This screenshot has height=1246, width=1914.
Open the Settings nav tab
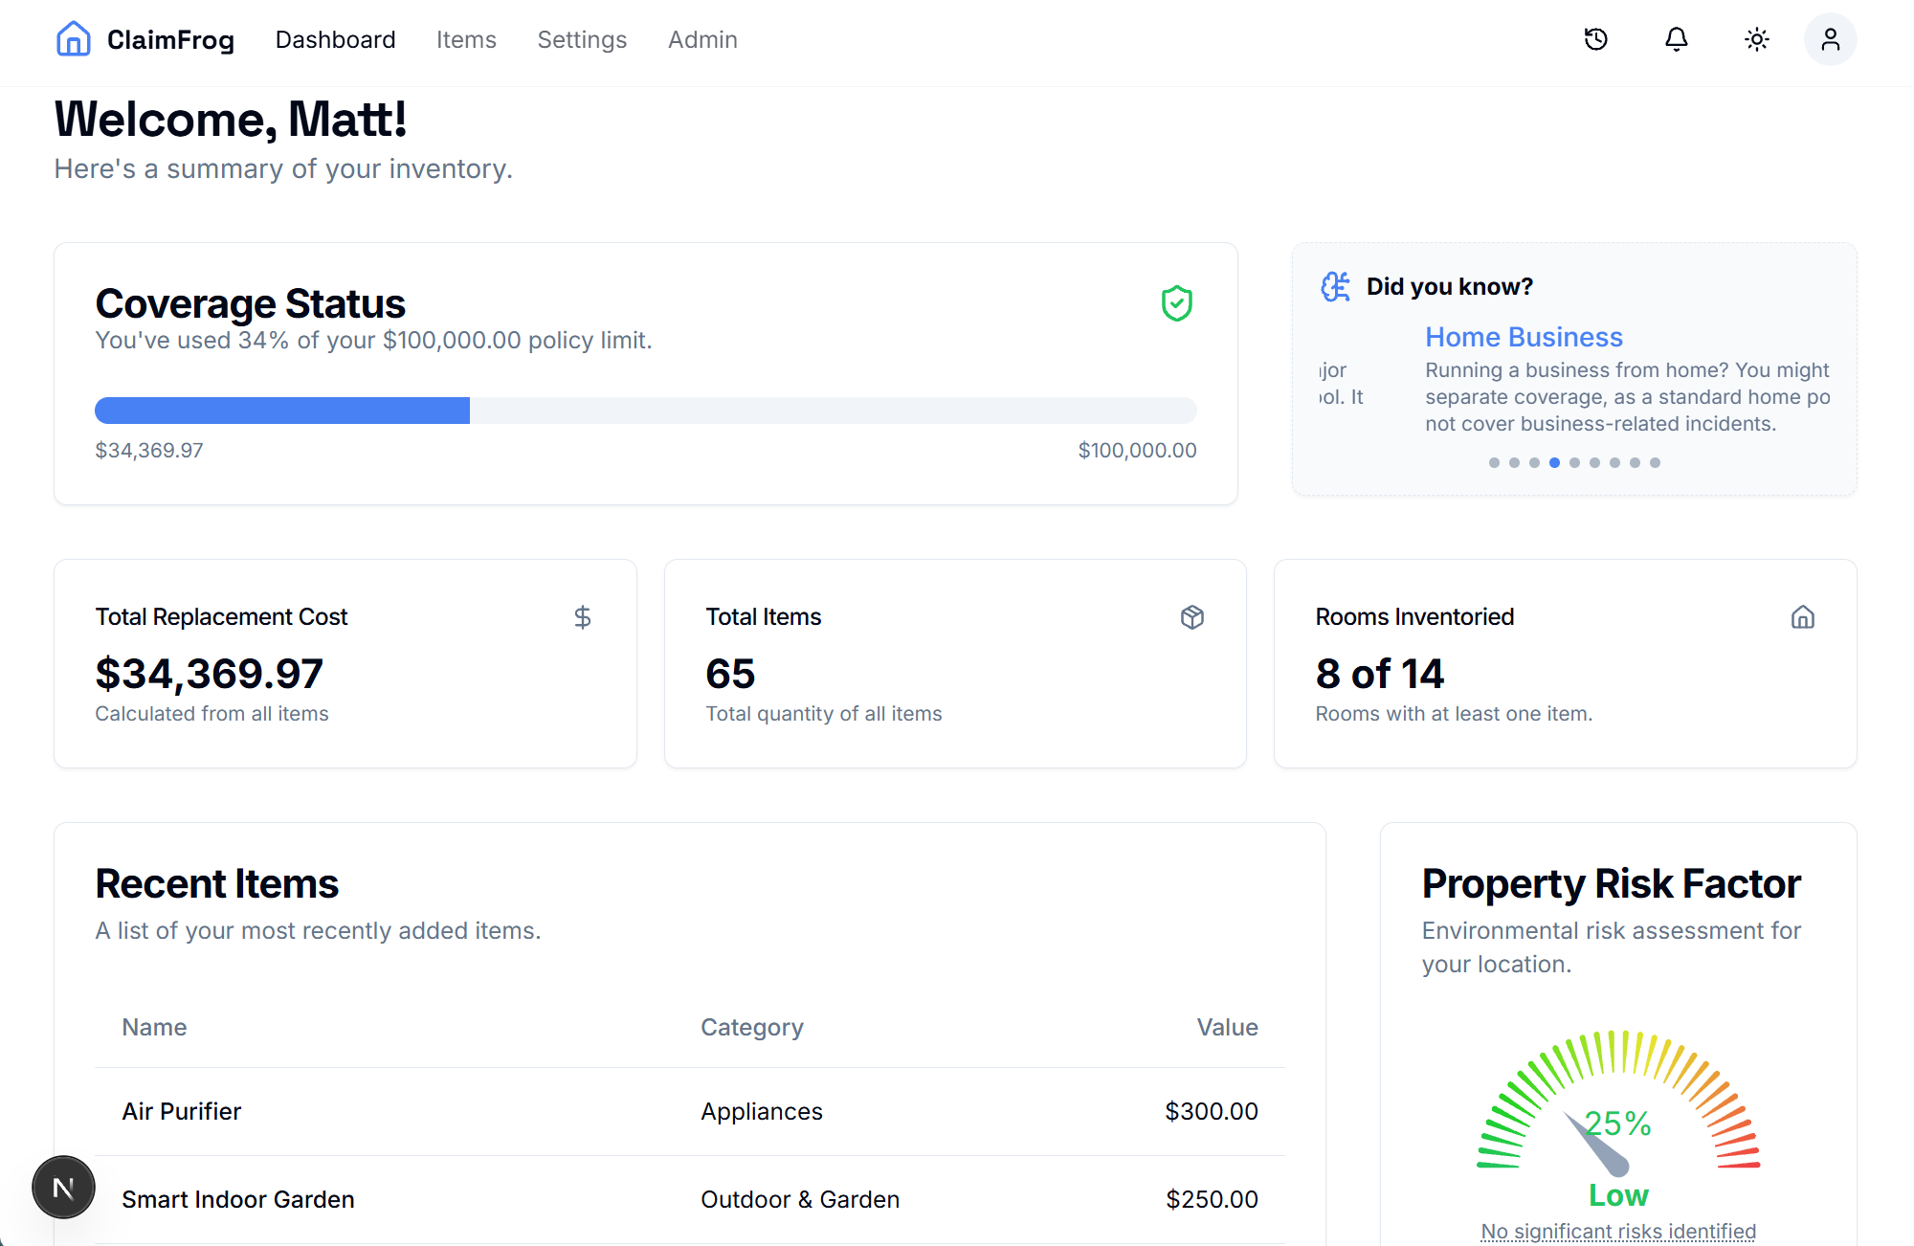582,39
